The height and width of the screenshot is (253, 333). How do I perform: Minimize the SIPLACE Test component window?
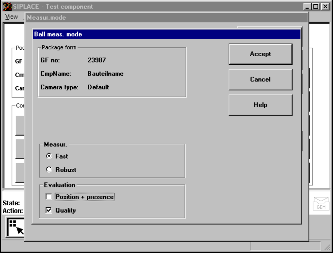pyautogui.click(x=307, y=7)
